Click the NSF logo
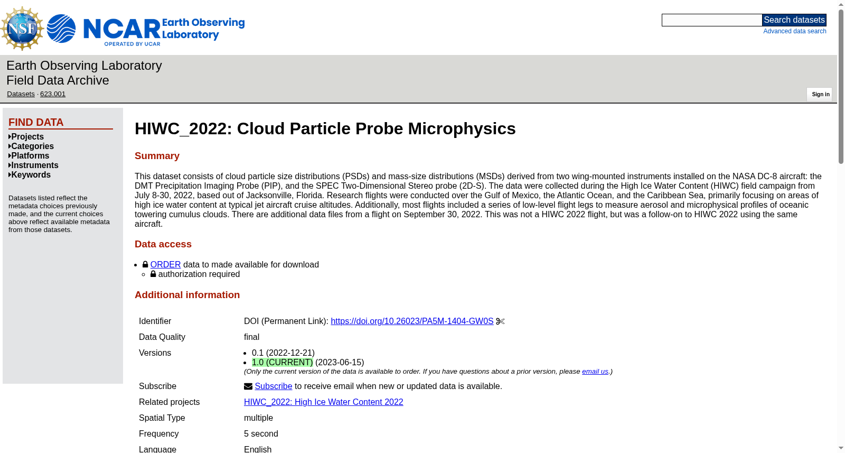Image resolution: width=845 pixels, height=453 pixels. (22, 29)
